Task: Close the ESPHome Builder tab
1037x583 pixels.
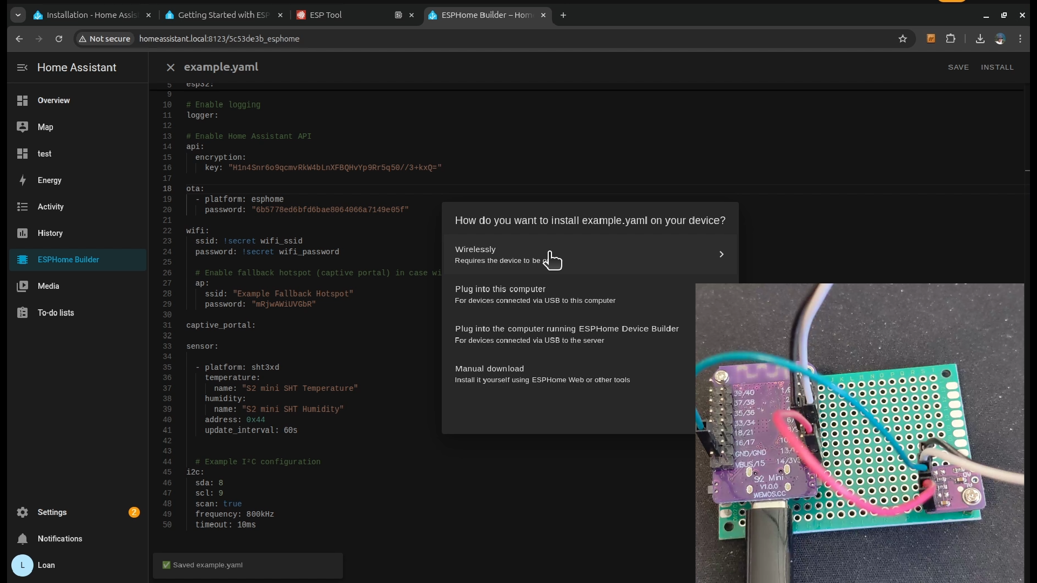Action: [543, 15]
